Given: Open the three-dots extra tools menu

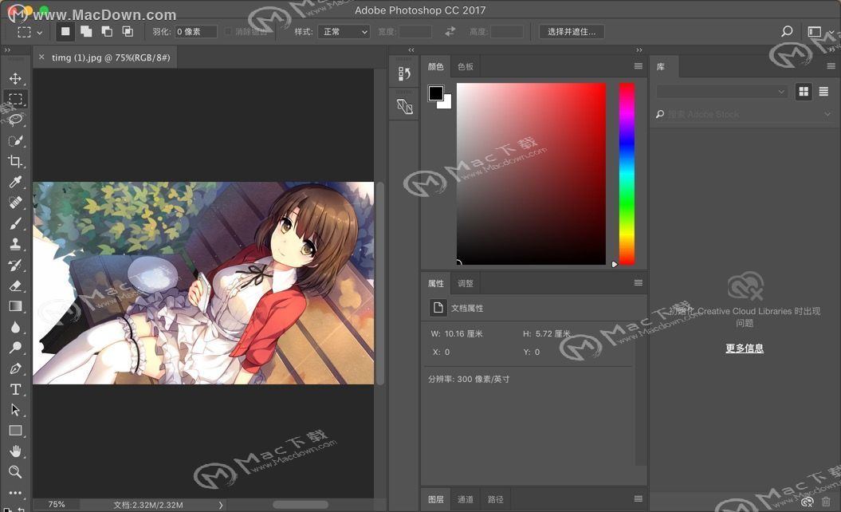Looking at the screenshot, I should pyautogui.click(x=15, y=493).
